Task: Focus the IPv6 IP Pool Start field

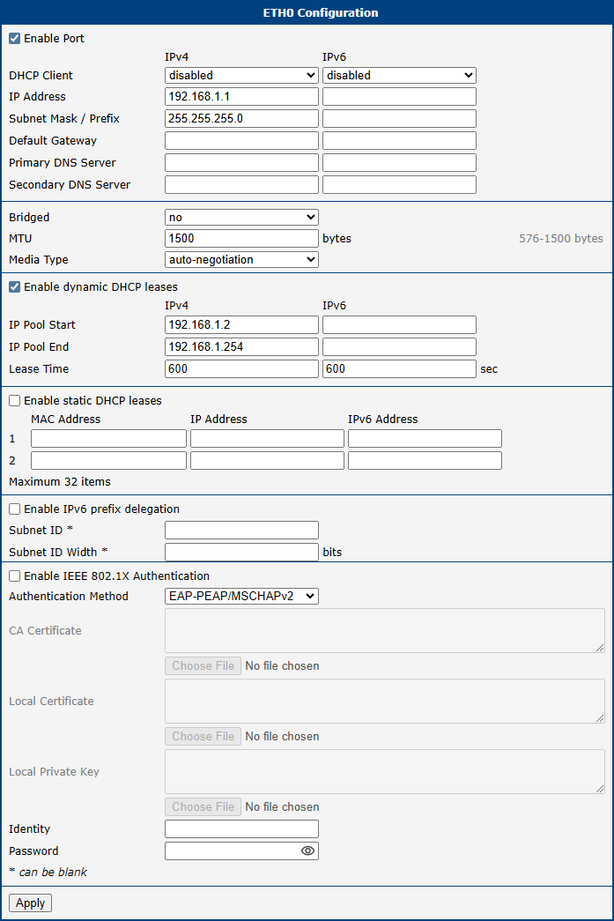Action: click(399, 325)
